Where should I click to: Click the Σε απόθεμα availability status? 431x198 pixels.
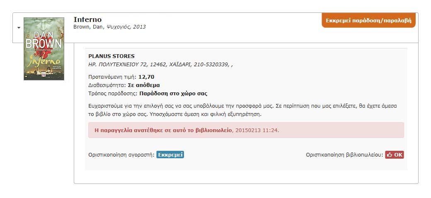point(144,85)
